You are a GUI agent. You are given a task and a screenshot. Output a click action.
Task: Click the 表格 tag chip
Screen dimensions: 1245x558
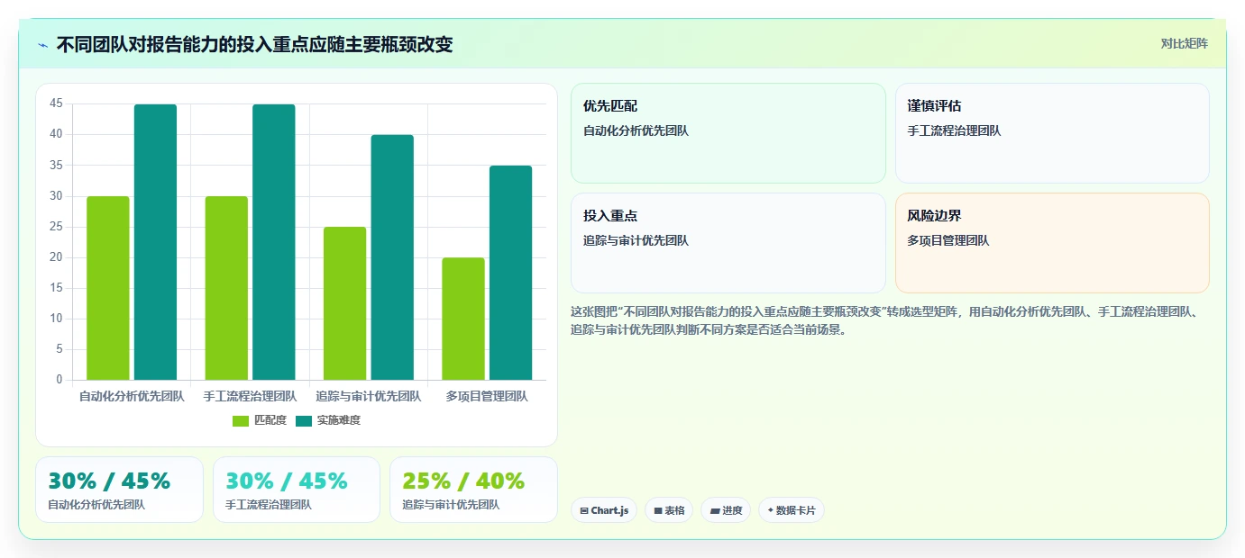coord(669,510)
